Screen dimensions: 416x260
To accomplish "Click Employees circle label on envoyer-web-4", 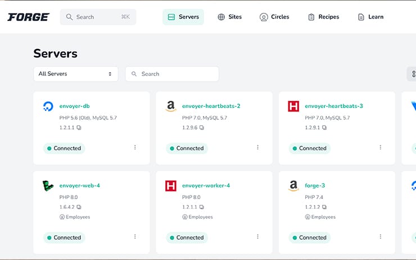I will pyautogui.click(x=75, y=217).
